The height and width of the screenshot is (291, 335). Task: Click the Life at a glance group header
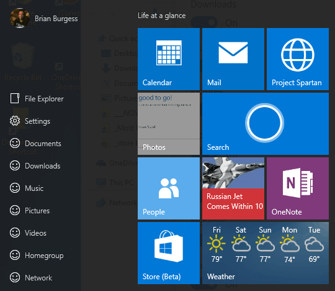coord(161,16)
